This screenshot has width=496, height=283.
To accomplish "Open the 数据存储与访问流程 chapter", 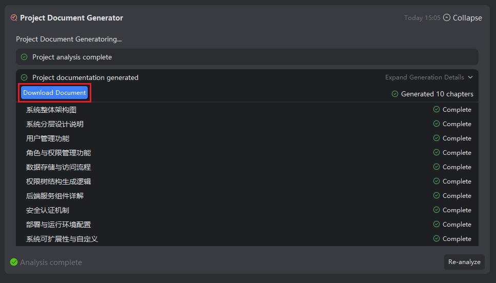I will point(58,167).
